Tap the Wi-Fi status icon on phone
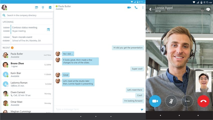 coord(194,2)
